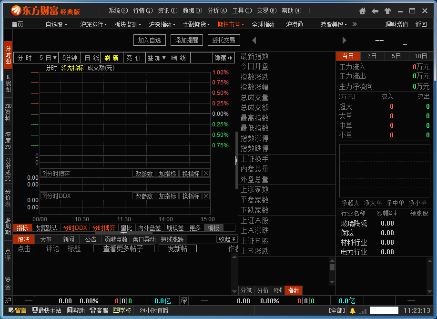
Task: Close the 分时DDX indicator panel
Action: [206, 196]
